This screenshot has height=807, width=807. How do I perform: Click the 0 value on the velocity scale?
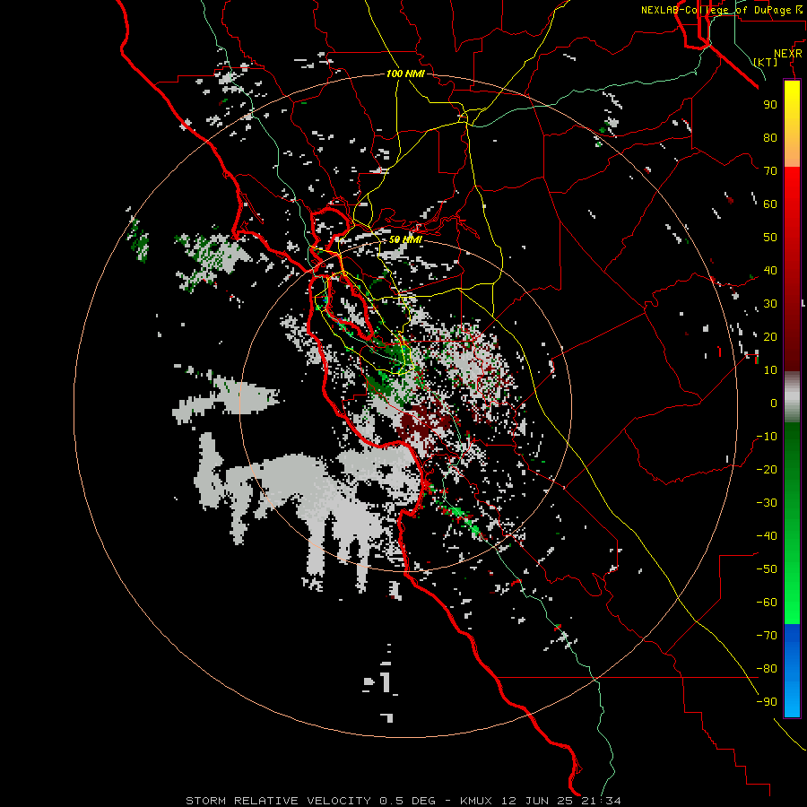pyautogui.click(x=774, y=403)
